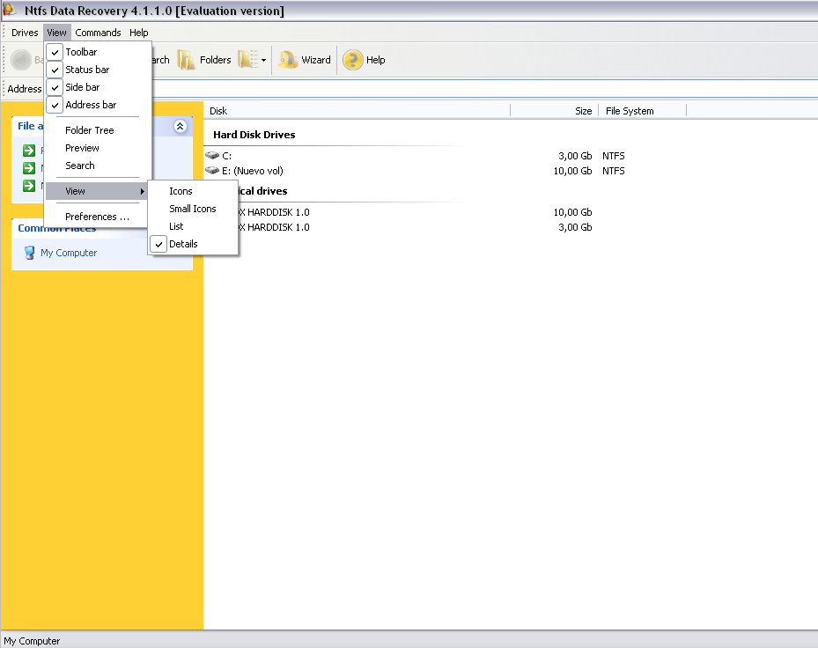The image size is (818, 648).
Task: Sort by the Disk column header
Action: (357, 111)
